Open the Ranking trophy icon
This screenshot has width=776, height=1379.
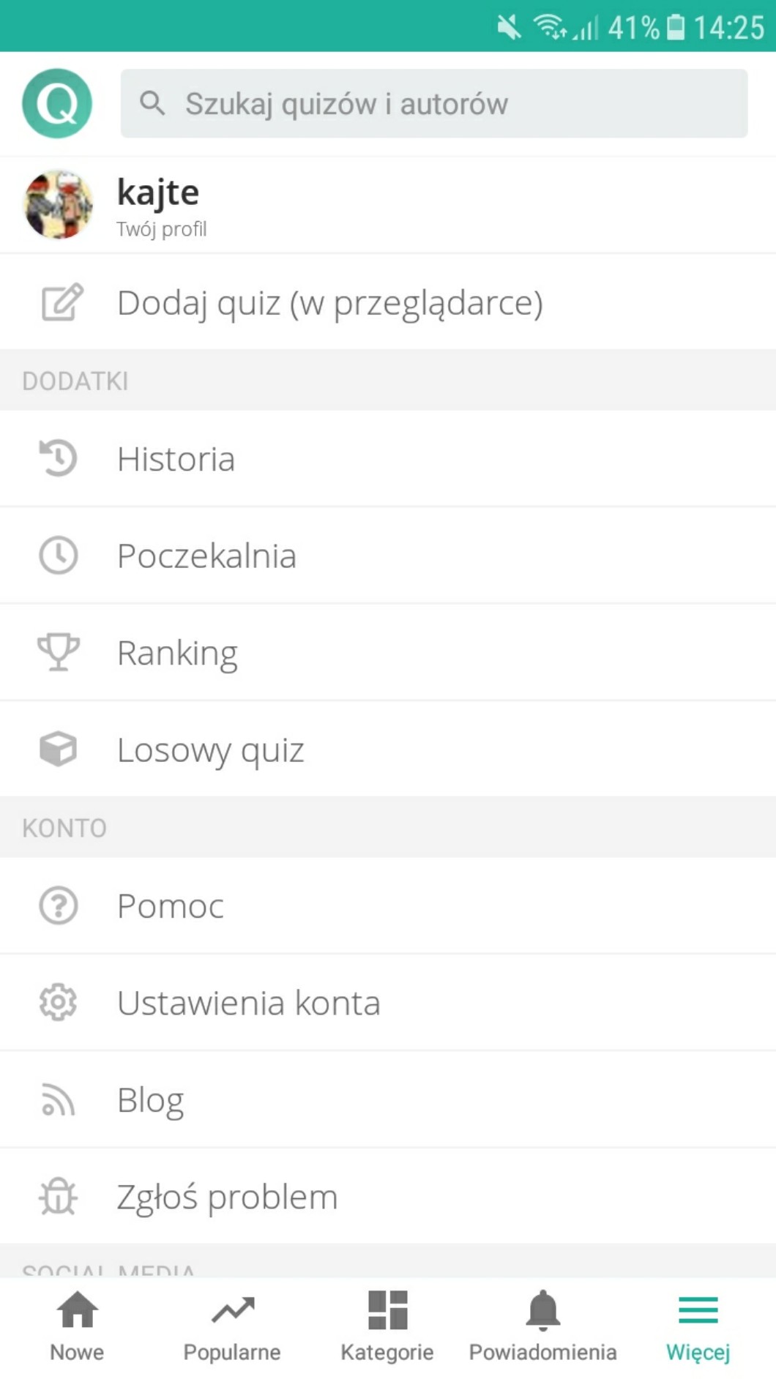tap(58, 651)
